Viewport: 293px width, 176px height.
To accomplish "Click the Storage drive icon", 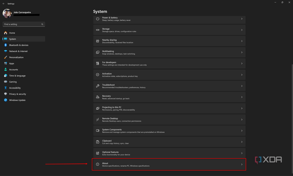I will tap(98, 30).
